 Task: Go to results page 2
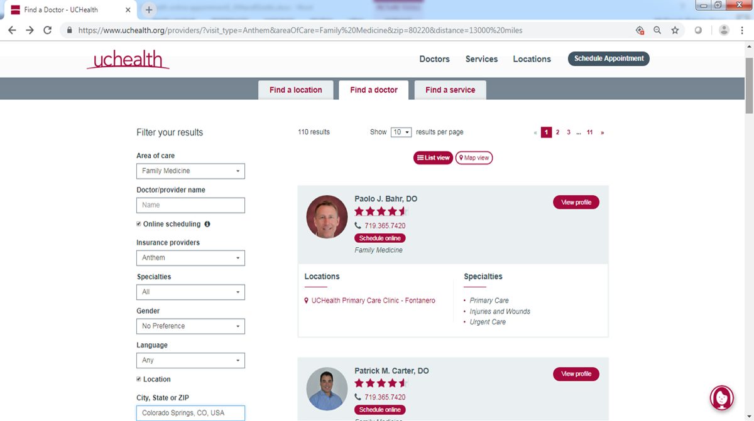tap(557, 132)
